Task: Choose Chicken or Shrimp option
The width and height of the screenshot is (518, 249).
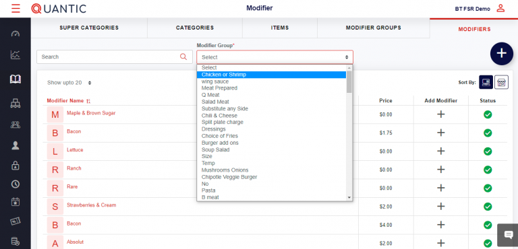Action: pyautogui.click(x=271, y=75)
